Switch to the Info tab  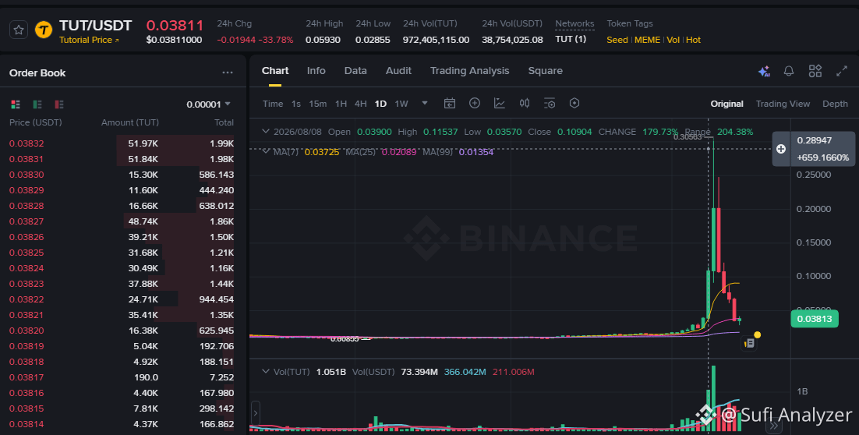tap(316, 71)
